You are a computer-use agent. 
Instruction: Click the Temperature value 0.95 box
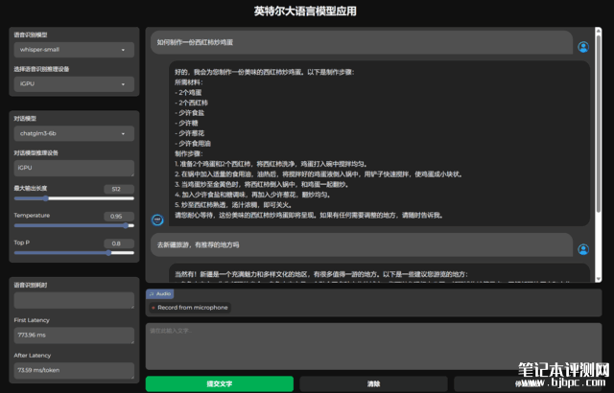[119, 216]
